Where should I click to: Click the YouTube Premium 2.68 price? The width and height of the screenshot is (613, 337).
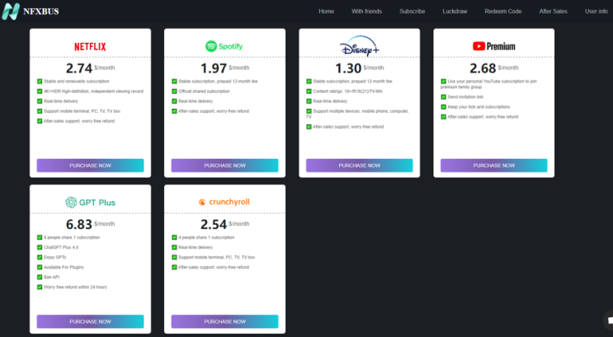coord(483,68)
